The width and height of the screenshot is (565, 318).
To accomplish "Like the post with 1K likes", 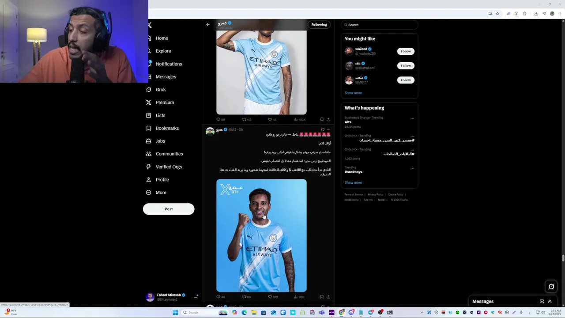I will 272,120.
